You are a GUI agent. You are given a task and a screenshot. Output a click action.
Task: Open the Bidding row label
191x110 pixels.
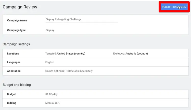coord(12,103)
